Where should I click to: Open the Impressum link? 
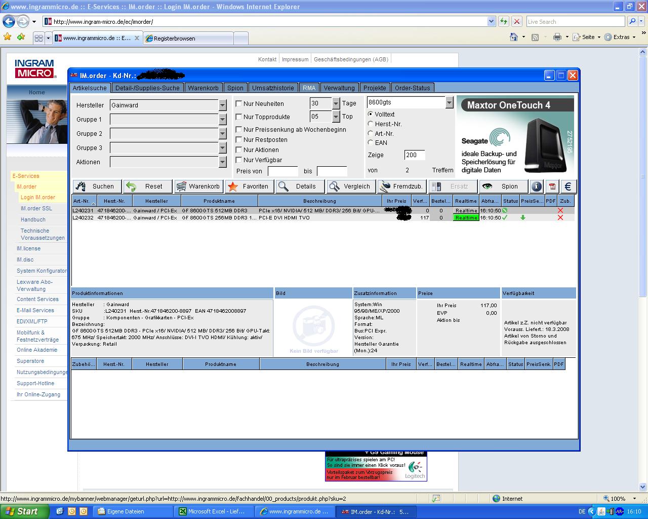pos(295,59)
